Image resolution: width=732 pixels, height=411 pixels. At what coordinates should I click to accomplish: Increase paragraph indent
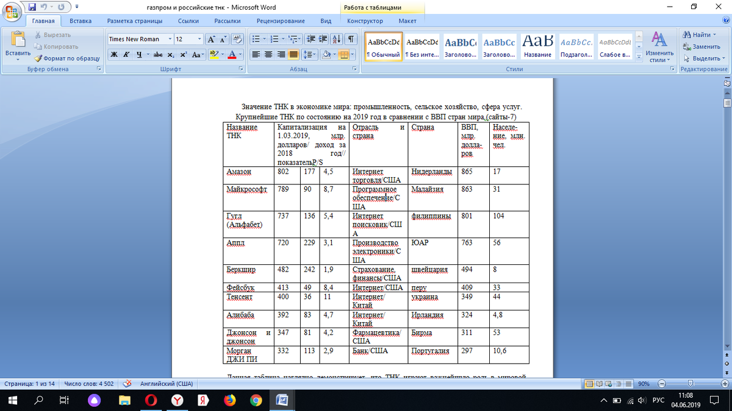pyautogui.click(x=323, y=39)
